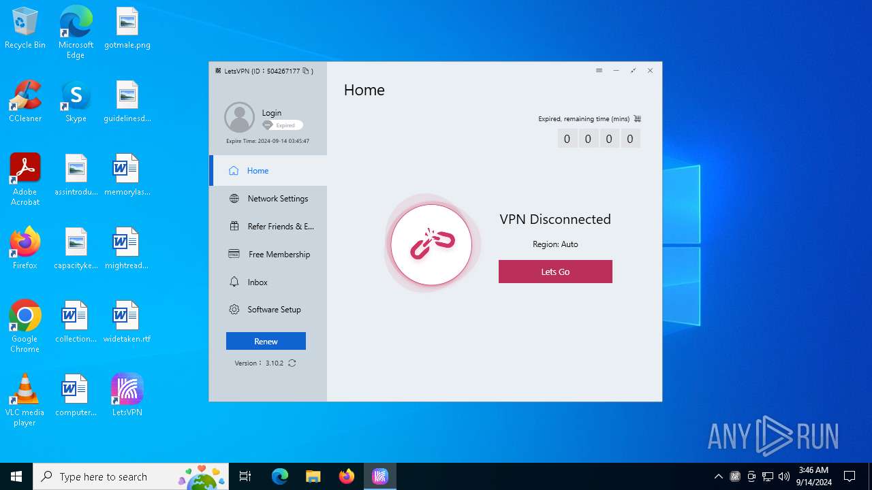The width and height of the screenshot is (872, 490).
Task: Select the Microsoft Edge desktop shortcut
Action: coord(76,33)
